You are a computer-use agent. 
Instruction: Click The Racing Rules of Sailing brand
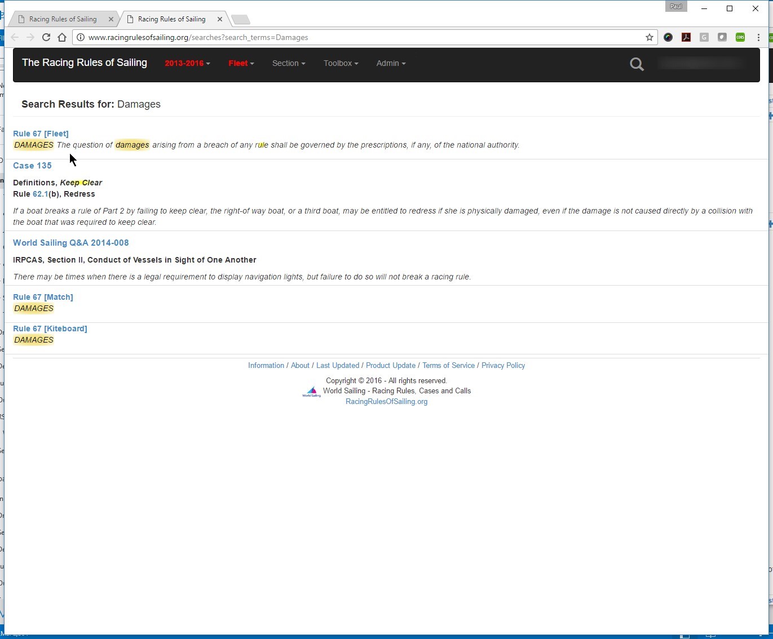[85, 63]
